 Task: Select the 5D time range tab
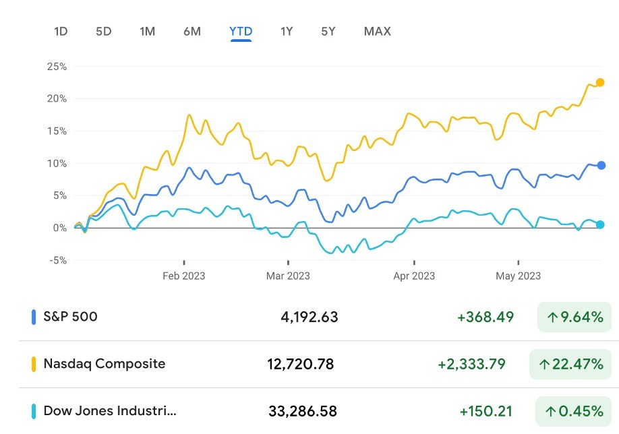coord(104,31)
